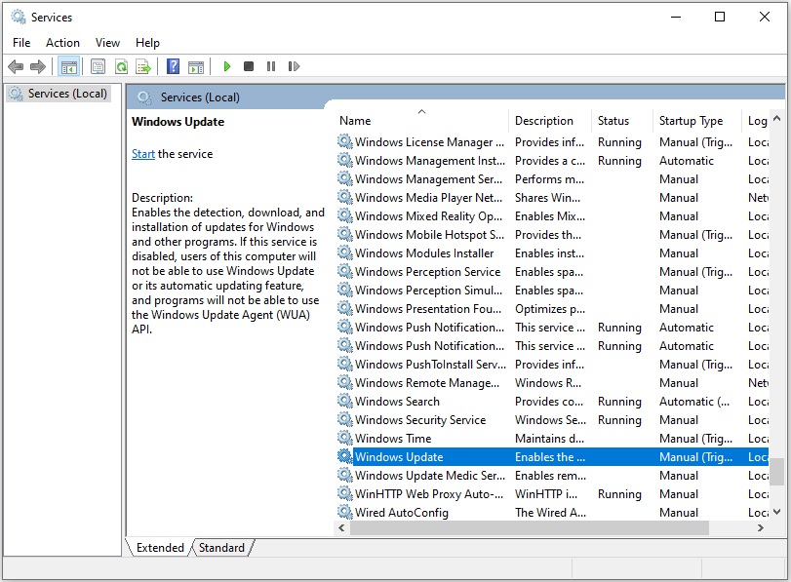791x582 pixels.
Task: Select Services (Local) tree node
Action: coord(59,94)
